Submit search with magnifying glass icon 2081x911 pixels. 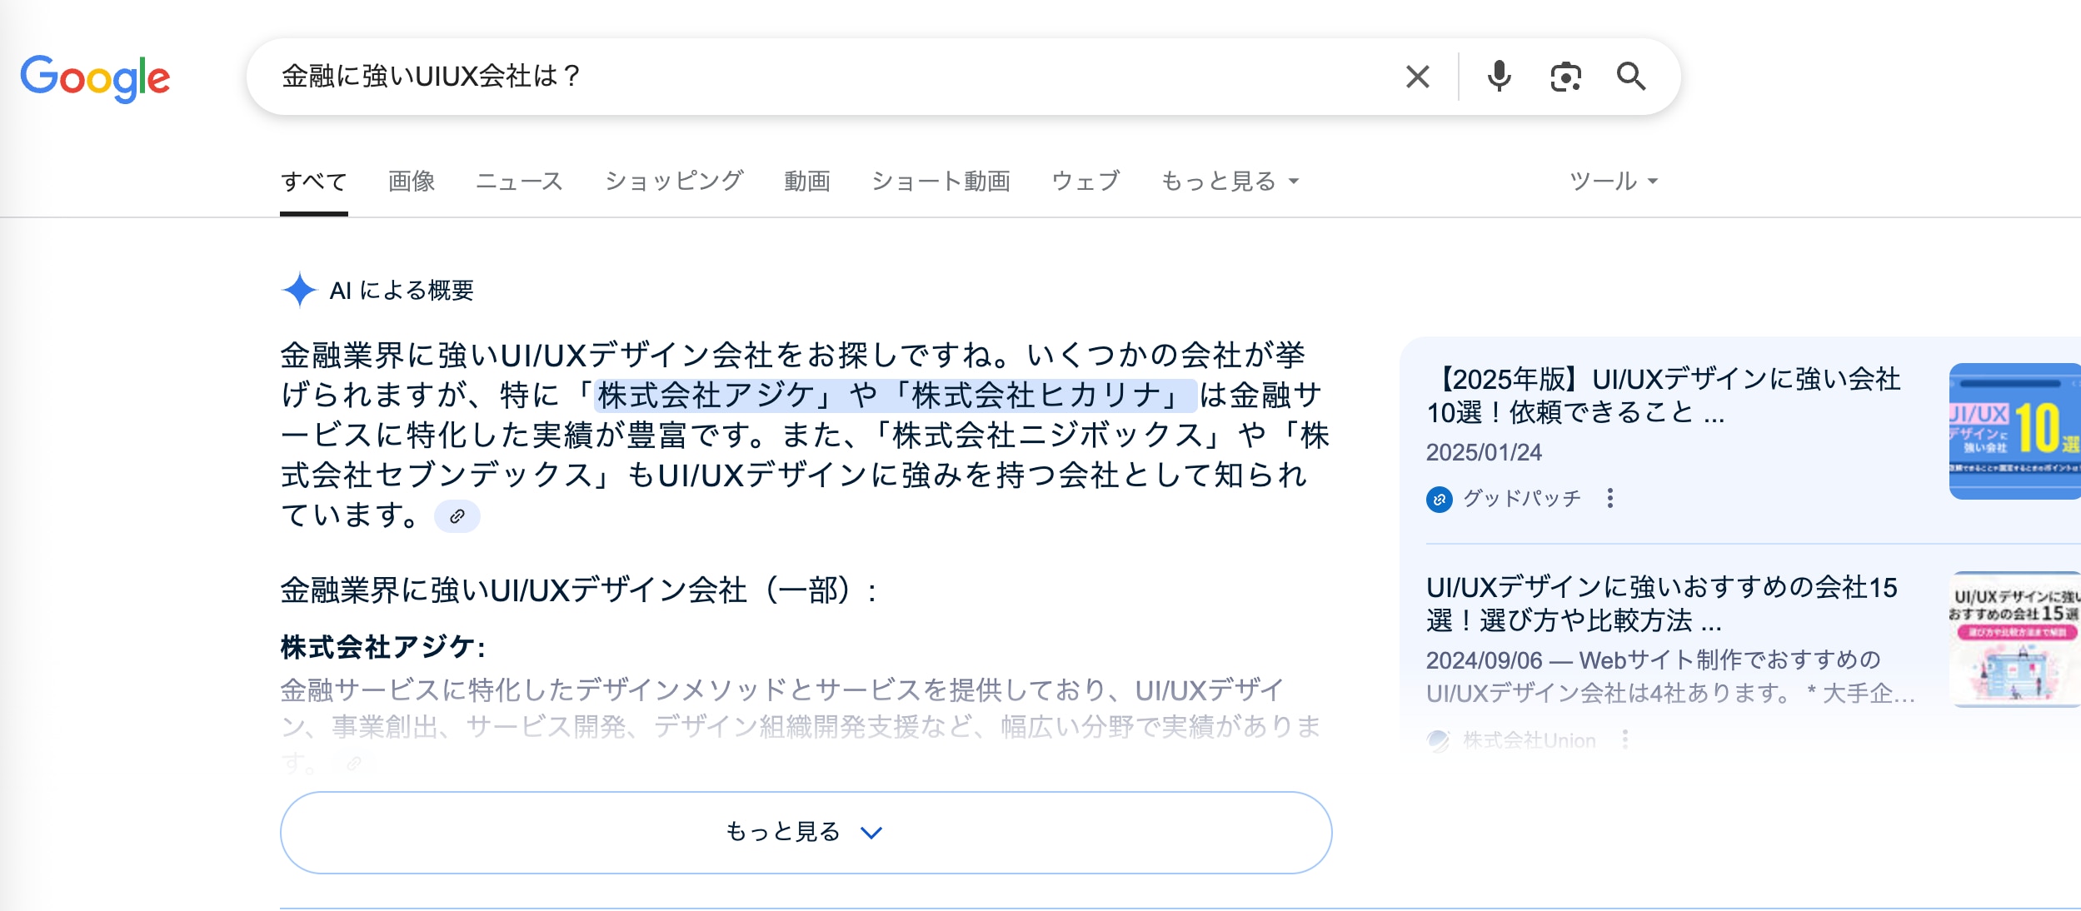click(x=1631, y=77)
